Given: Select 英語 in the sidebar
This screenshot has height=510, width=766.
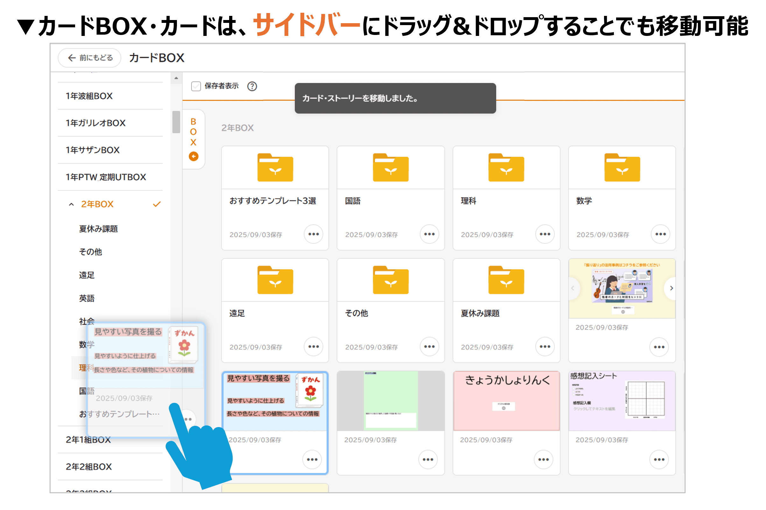Looking at the screenshot, I should [x=87, y=298].
